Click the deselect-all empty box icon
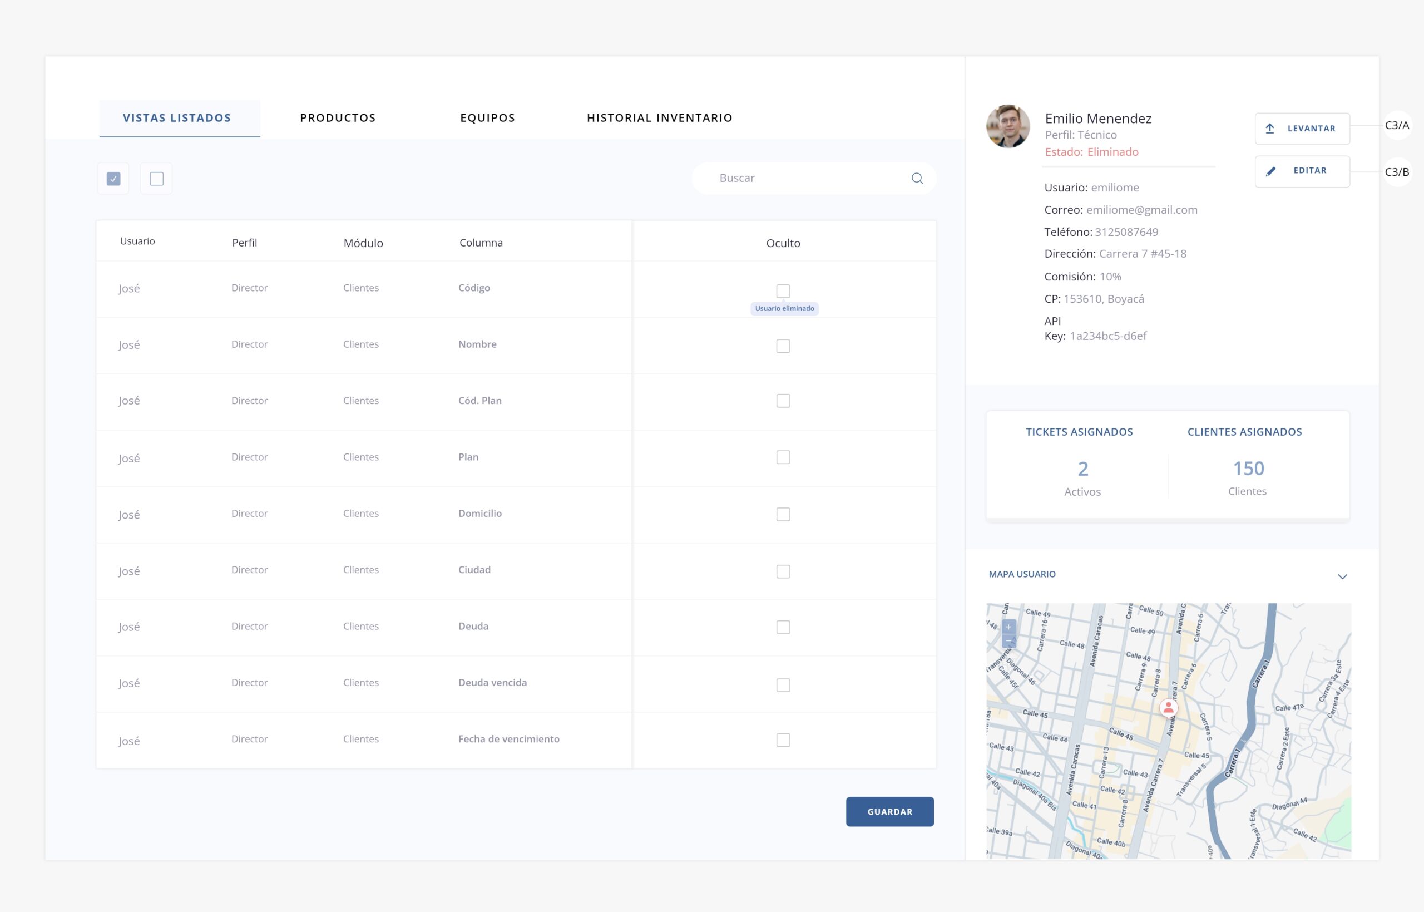The height and width of the screenshot is (912, 1424). 156,178
